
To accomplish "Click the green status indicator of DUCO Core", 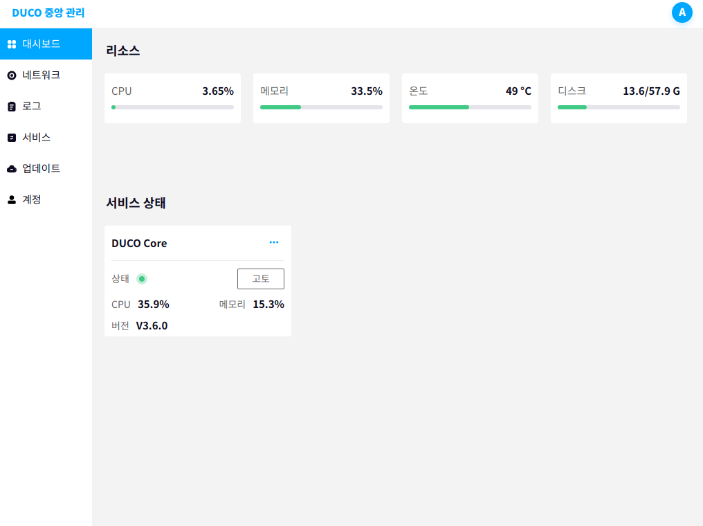I will [142, 279].
